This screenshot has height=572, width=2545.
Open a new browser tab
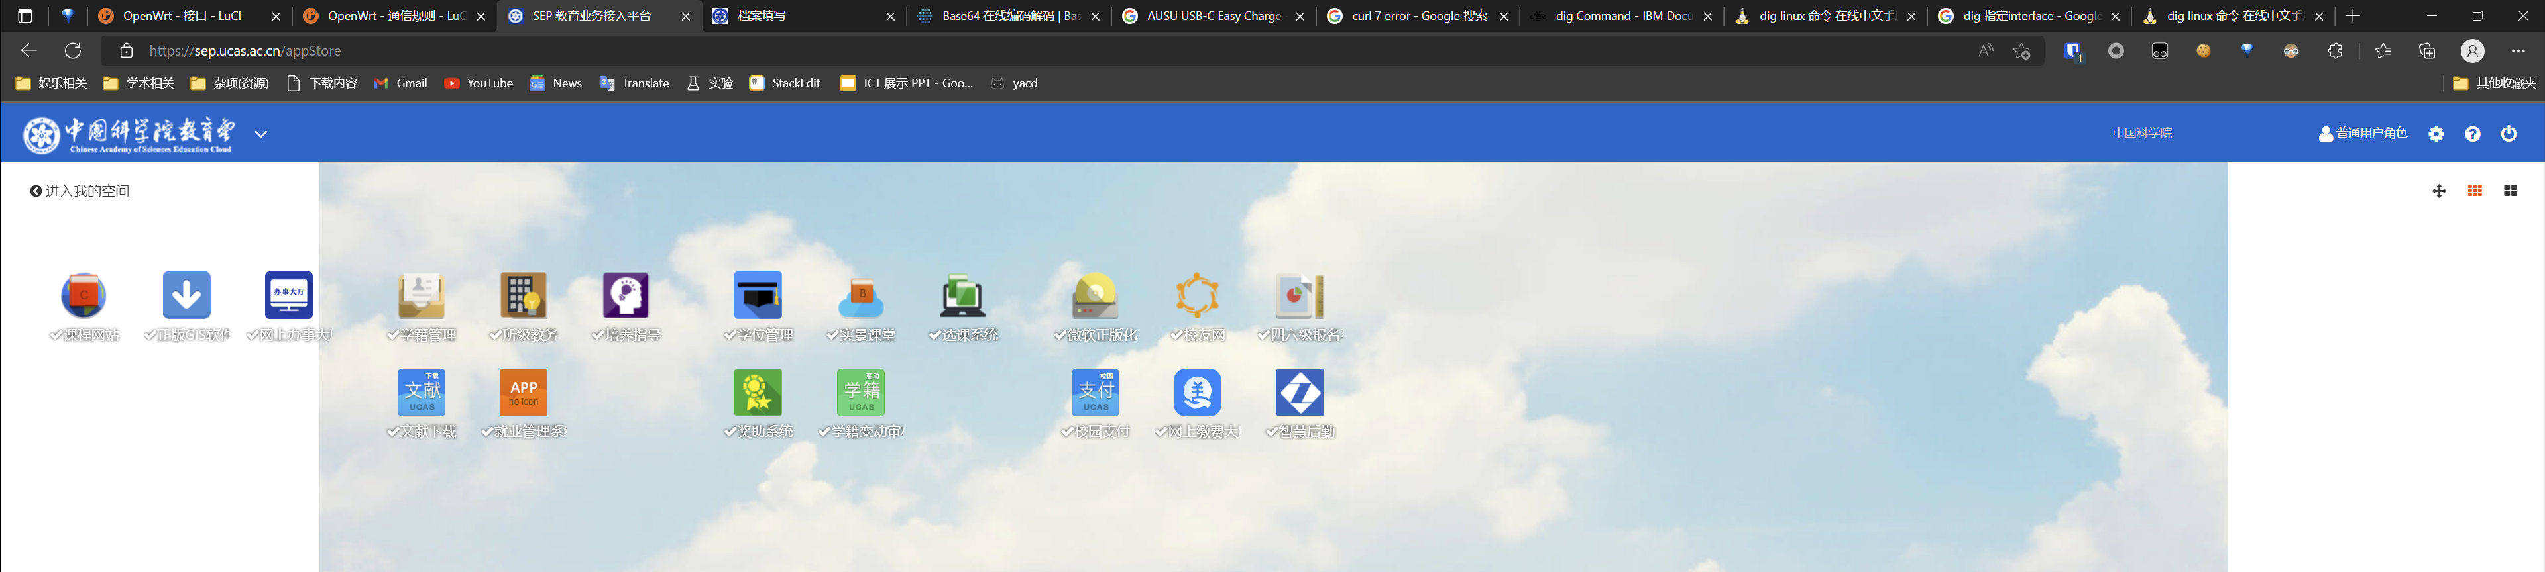(2352, 16)
